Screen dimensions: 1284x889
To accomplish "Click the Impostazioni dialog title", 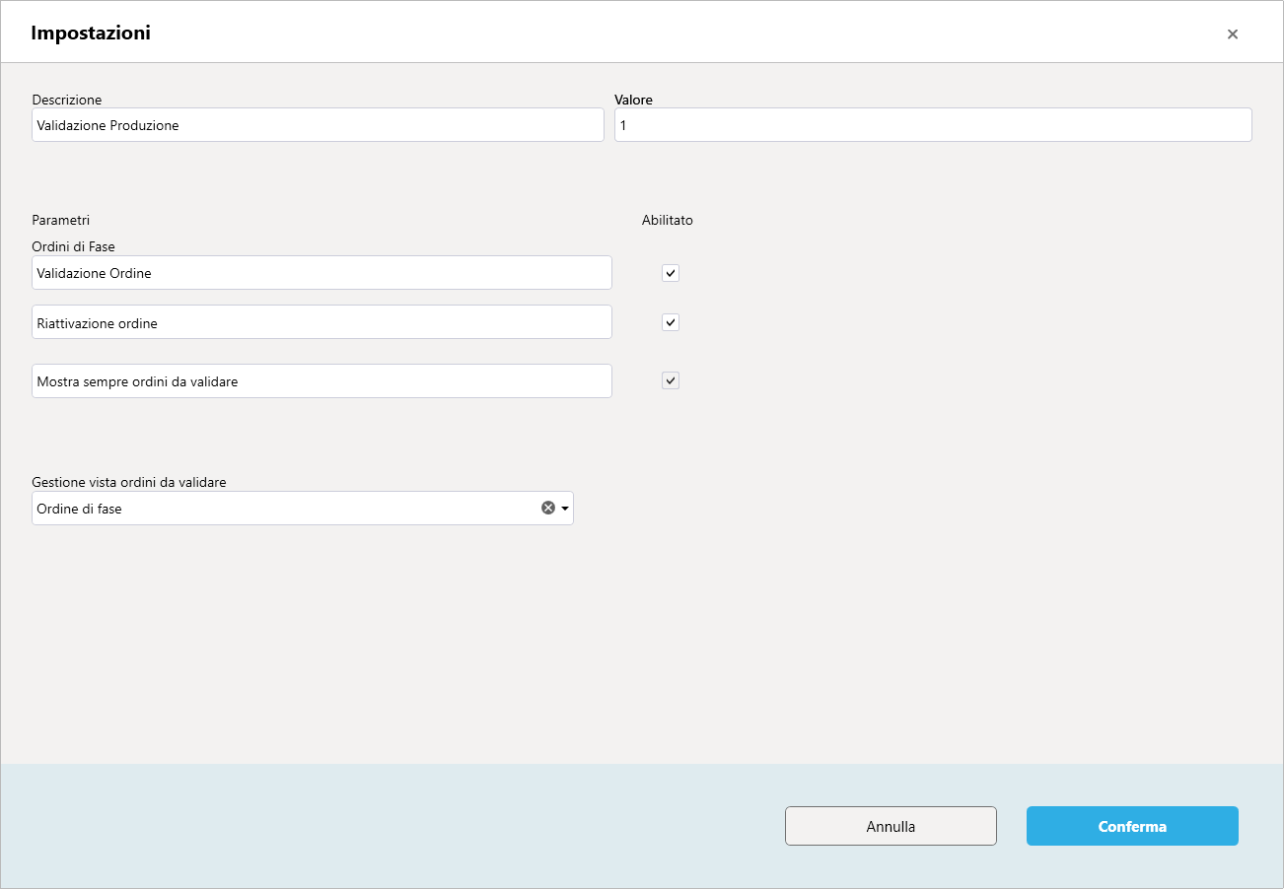I will pyautogui.click(x=91, y=33).
